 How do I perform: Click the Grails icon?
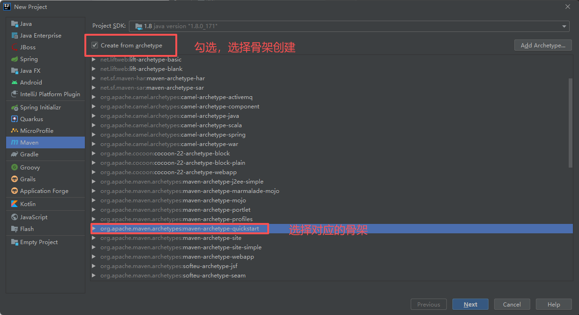tap(15, 179)
